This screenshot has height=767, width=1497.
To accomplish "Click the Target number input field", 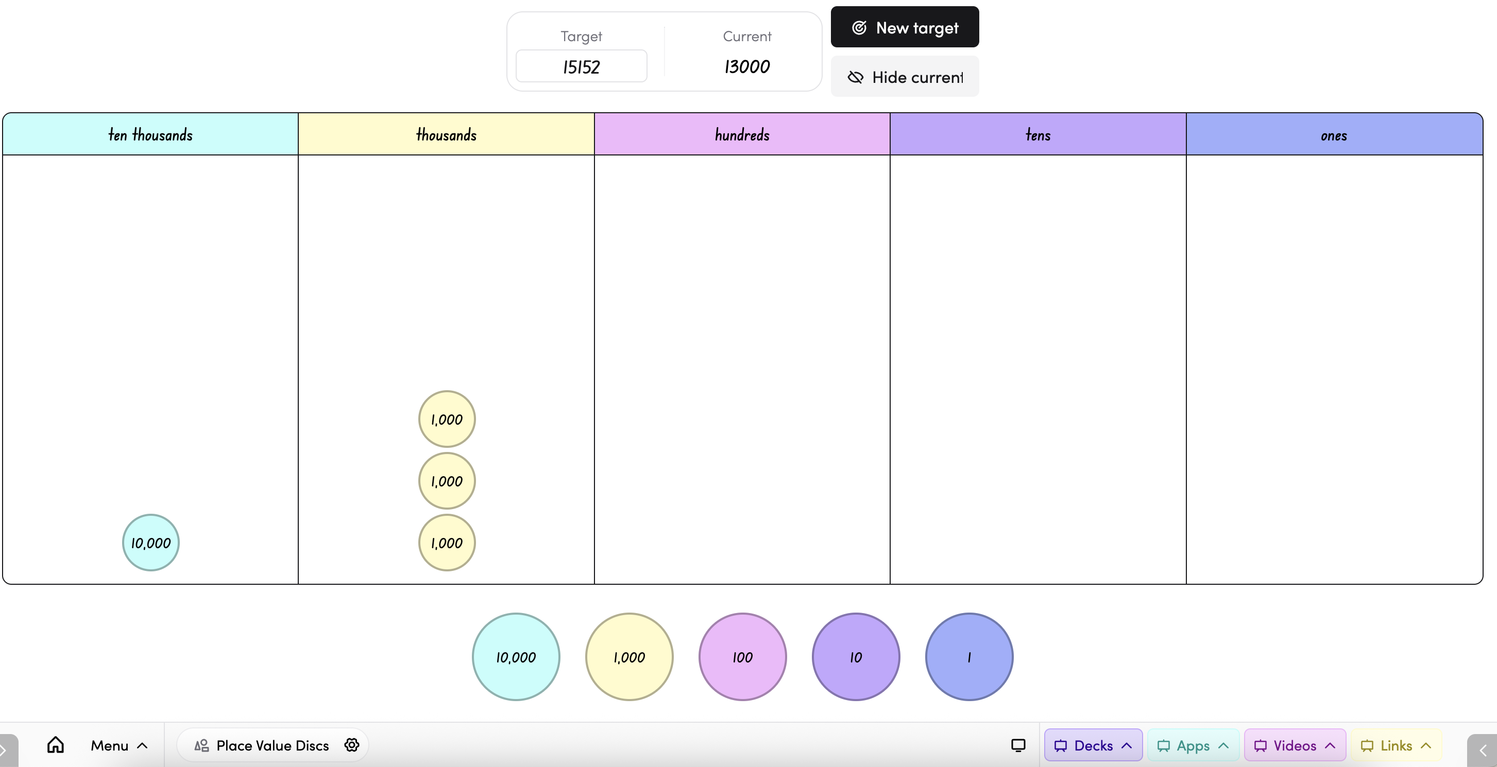I will pyautogui.click(x=581, y=66).
